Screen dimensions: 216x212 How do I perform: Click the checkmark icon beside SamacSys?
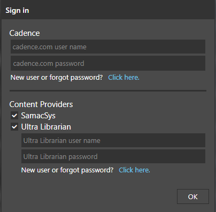14,116
